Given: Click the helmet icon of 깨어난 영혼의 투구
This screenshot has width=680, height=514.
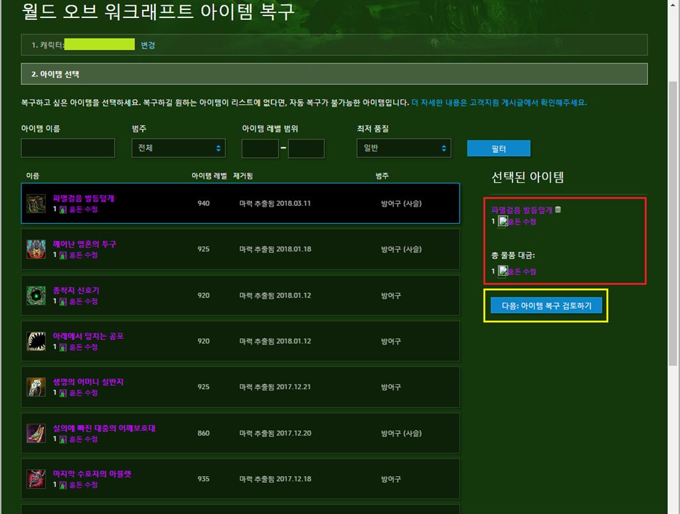Looking at the screenshot, I should (36, 250).
